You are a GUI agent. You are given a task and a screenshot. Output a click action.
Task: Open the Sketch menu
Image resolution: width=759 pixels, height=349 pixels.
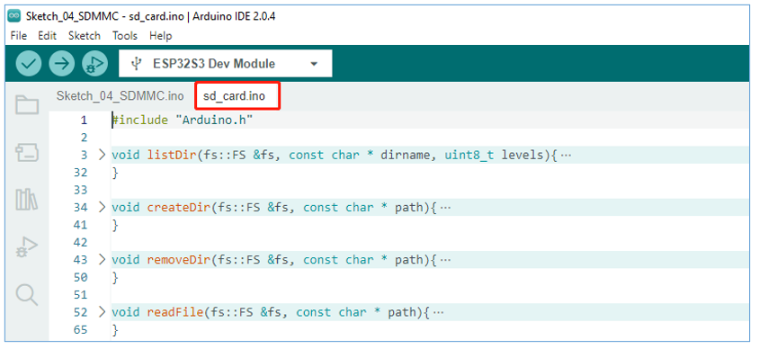(85, 35)
